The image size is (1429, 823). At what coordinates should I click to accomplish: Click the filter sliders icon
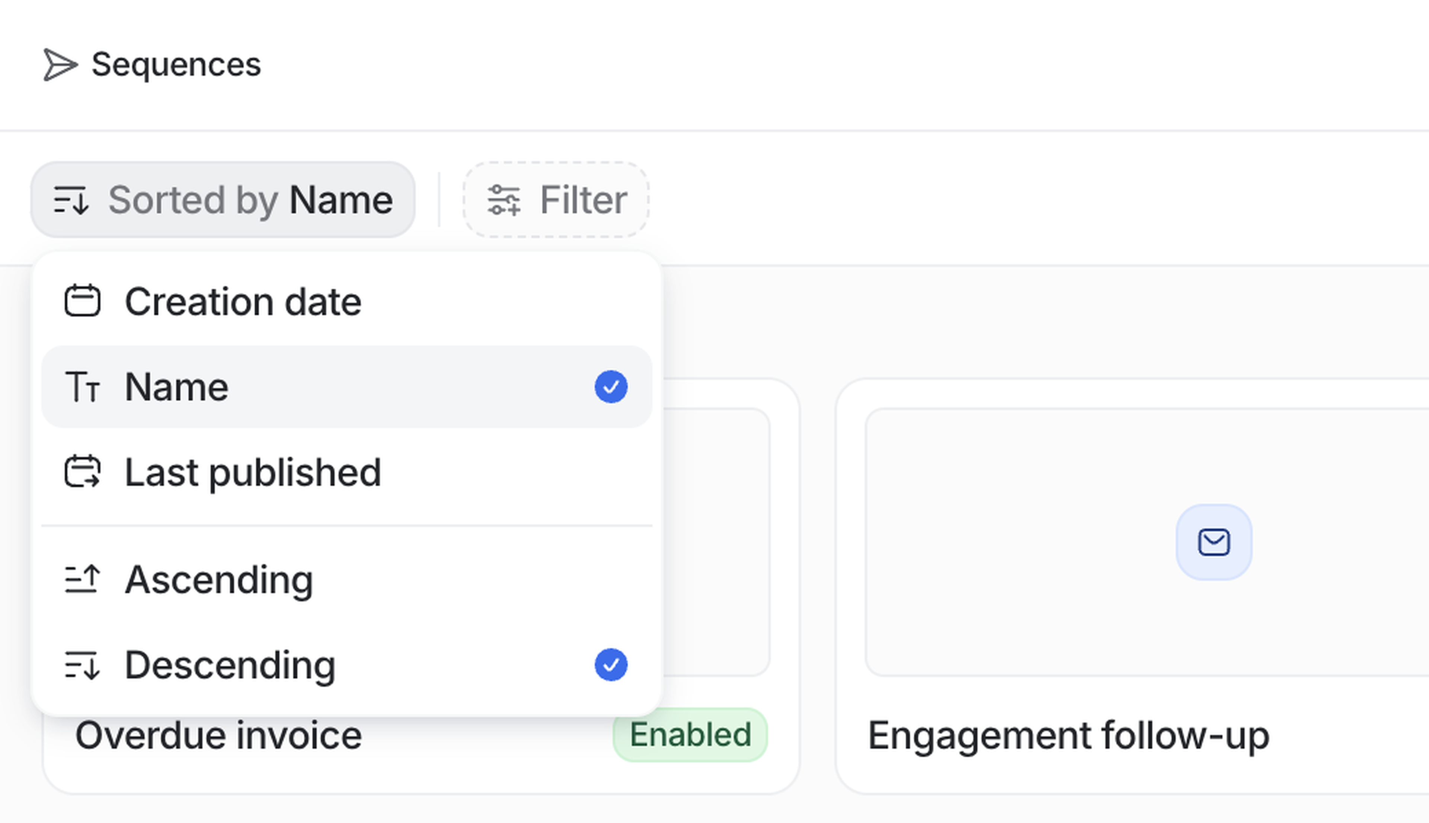coord(503,200)
